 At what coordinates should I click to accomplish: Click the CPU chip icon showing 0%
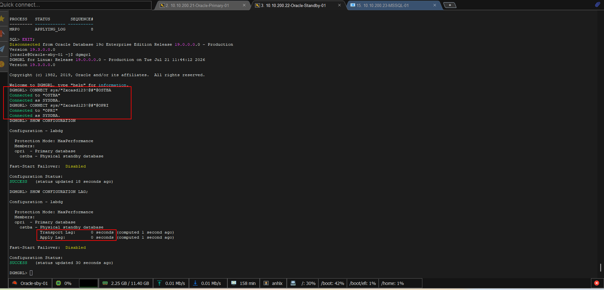[x=58, y=283]
